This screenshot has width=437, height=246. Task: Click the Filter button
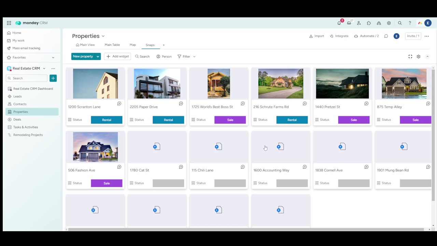[x=184, y=56]
